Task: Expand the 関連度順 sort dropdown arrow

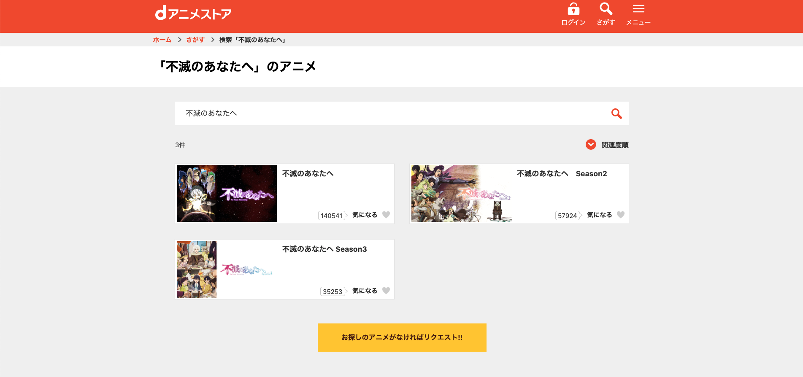Action: click(x=591, y=145)
